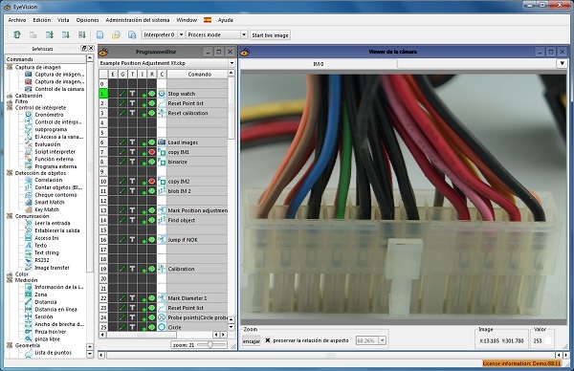This screenshot has height=371, width=574.
Task: Adjust the program editor zoom slider
Action: pos(210,344)
